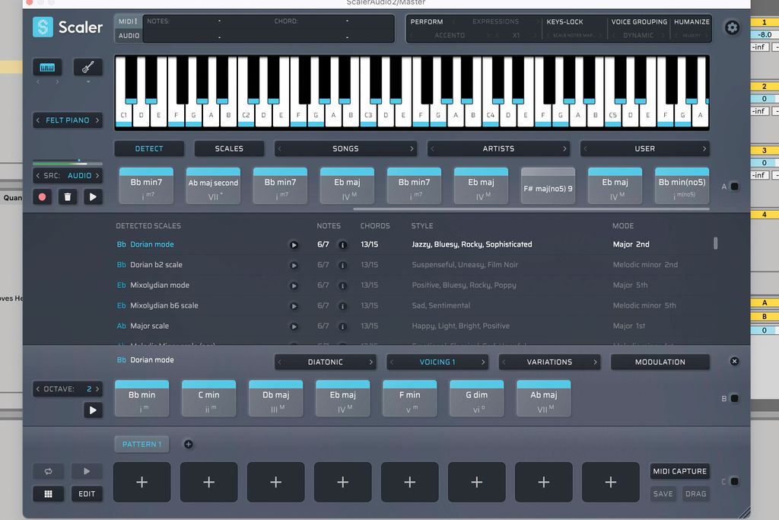Open the VOICING 1 dropdown
Screen dimensions: 779x520
pyautogui.click(x=437, y=362)
